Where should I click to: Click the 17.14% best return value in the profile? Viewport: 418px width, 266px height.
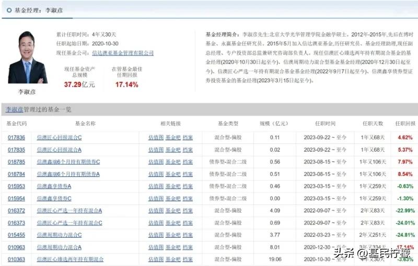pos(126,84)
